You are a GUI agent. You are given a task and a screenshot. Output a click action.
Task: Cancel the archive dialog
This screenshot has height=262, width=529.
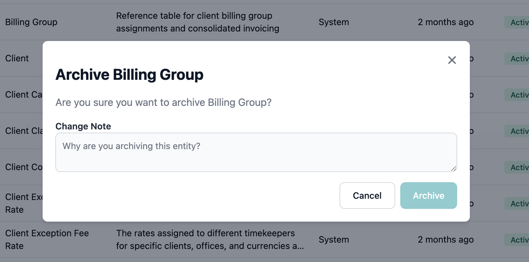[x=367, y=196]
